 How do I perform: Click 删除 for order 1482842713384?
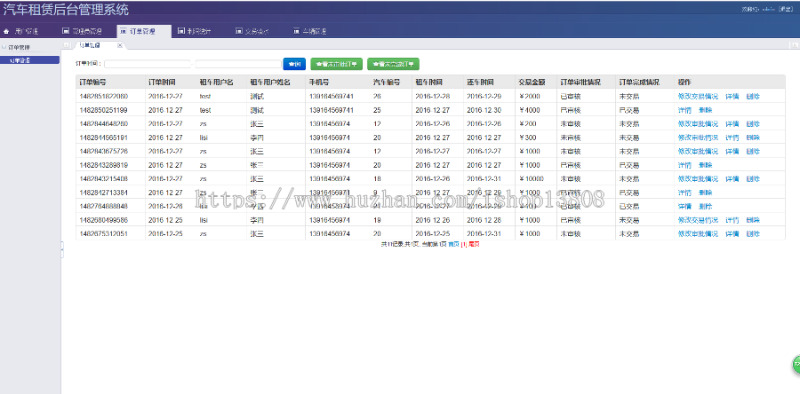click(x=706, y=193)
